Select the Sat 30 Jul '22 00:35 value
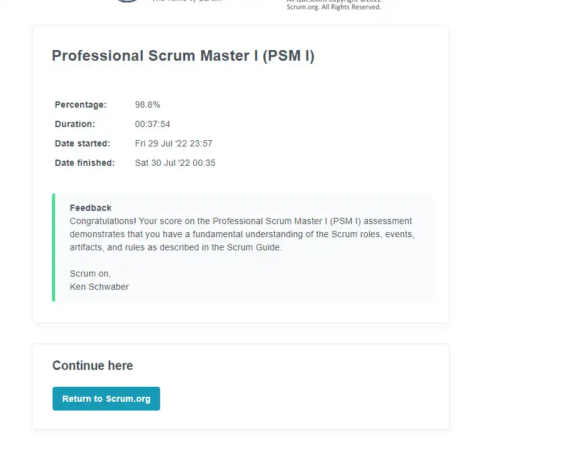 coord(175,163)
